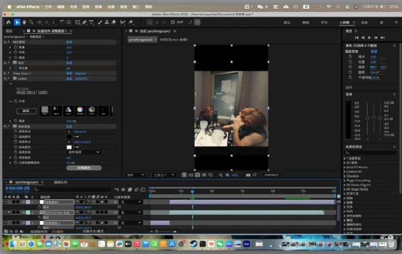Select the Brush tool
The image size is (402, 254).
click(x=100, y=23)
